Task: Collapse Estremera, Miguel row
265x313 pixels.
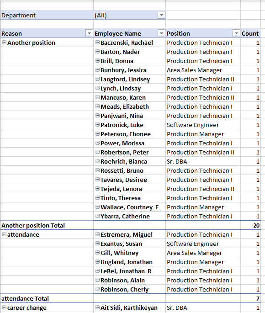Action: tap(97, 234)
